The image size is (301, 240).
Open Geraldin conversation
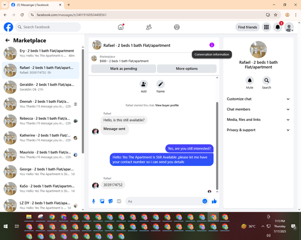point(40,87)
